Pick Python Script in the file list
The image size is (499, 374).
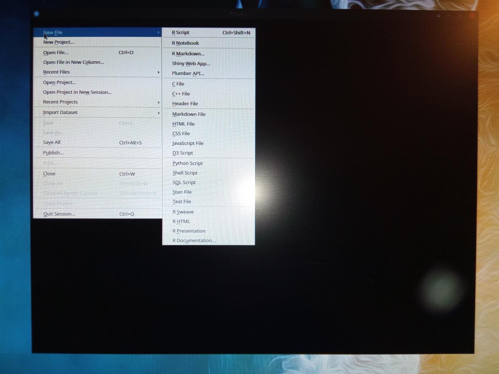click(188, 163)
